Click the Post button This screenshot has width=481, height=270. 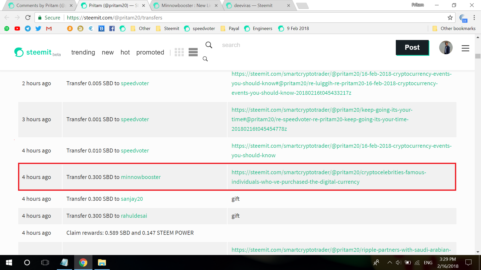click(x=412, y=47)
